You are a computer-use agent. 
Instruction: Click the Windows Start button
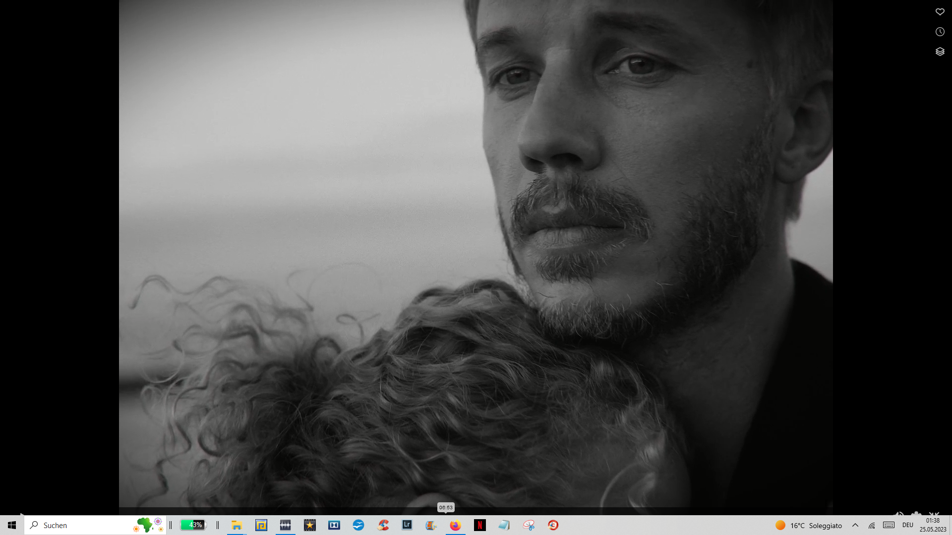point(12,525)
